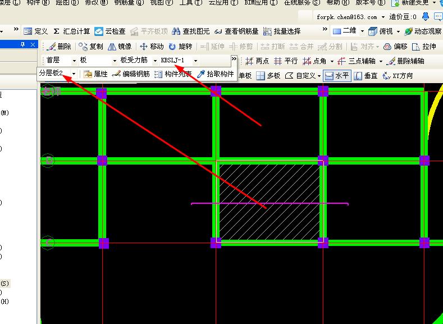Open 查看钢筋量 rebar quantity viewer
The image size is (443, 324).
236,31
